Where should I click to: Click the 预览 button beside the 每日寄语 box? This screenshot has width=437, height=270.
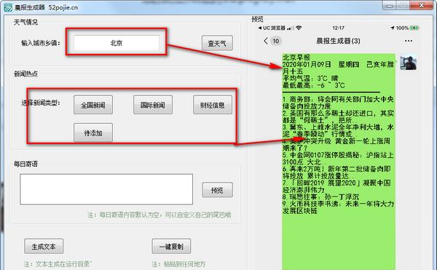(217, 190)
